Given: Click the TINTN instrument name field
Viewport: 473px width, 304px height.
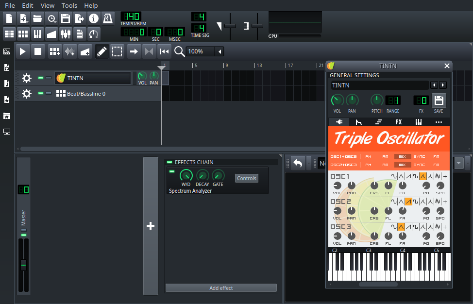Looking at the screenshot, I should (x=380, y=85).
